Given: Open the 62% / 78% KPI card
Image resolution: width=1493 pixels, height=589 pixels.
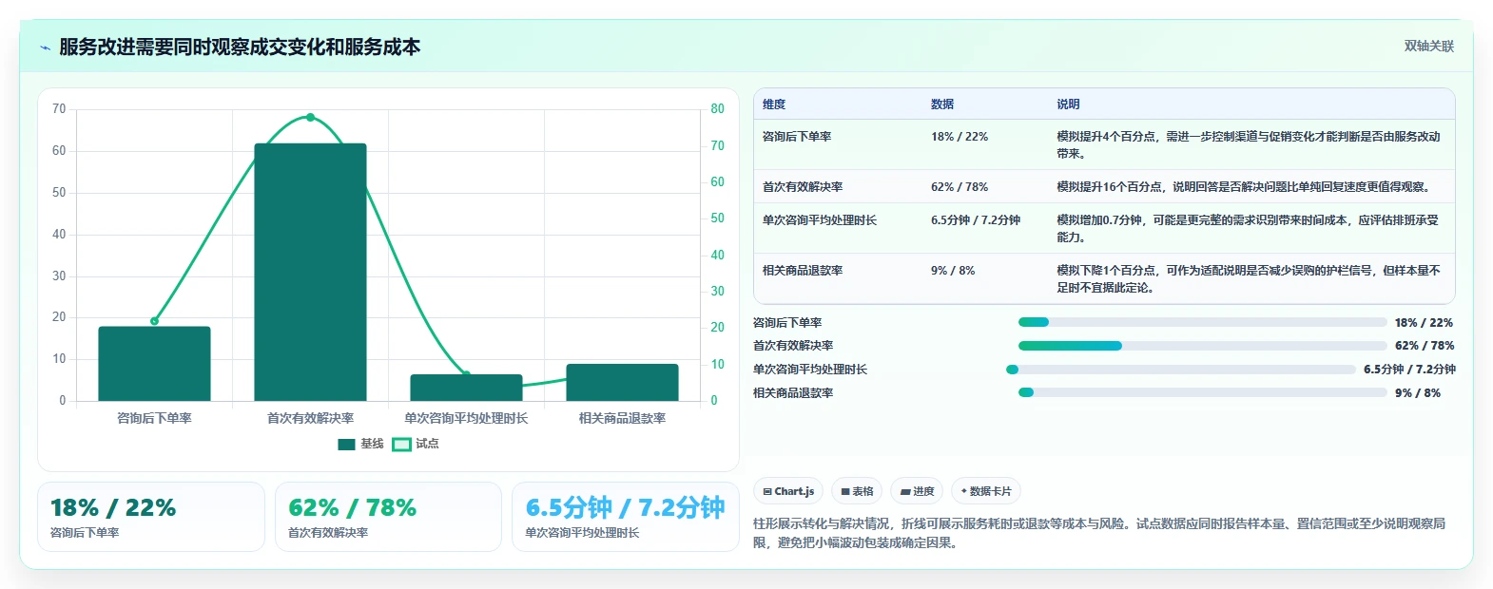Looking at the screenshot, I should [388, 517].
